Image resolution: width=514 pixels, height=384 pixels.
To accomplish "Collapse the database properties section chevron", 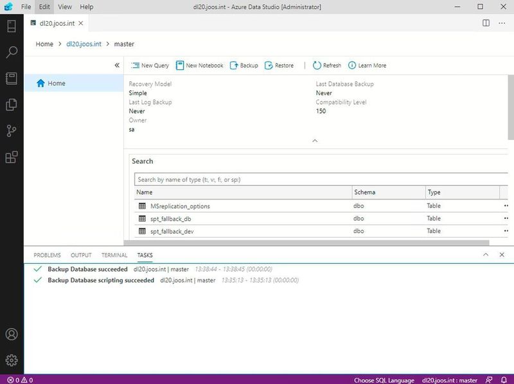I will 315,140.
